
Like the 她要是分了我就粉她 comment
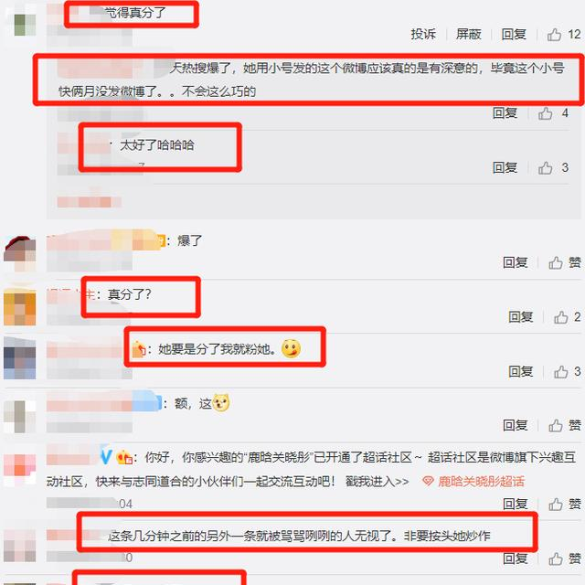point(567,372)
